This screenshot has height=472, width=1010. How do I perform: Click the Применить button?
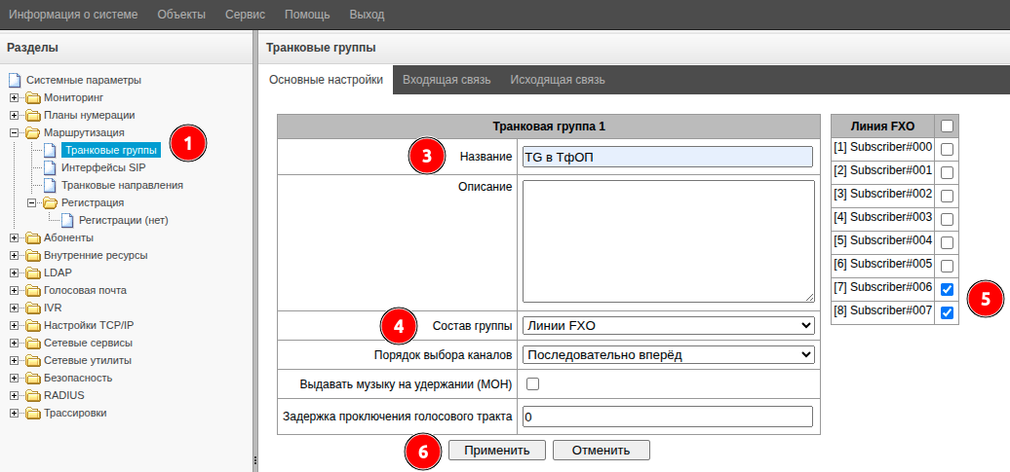coord(496,450)
